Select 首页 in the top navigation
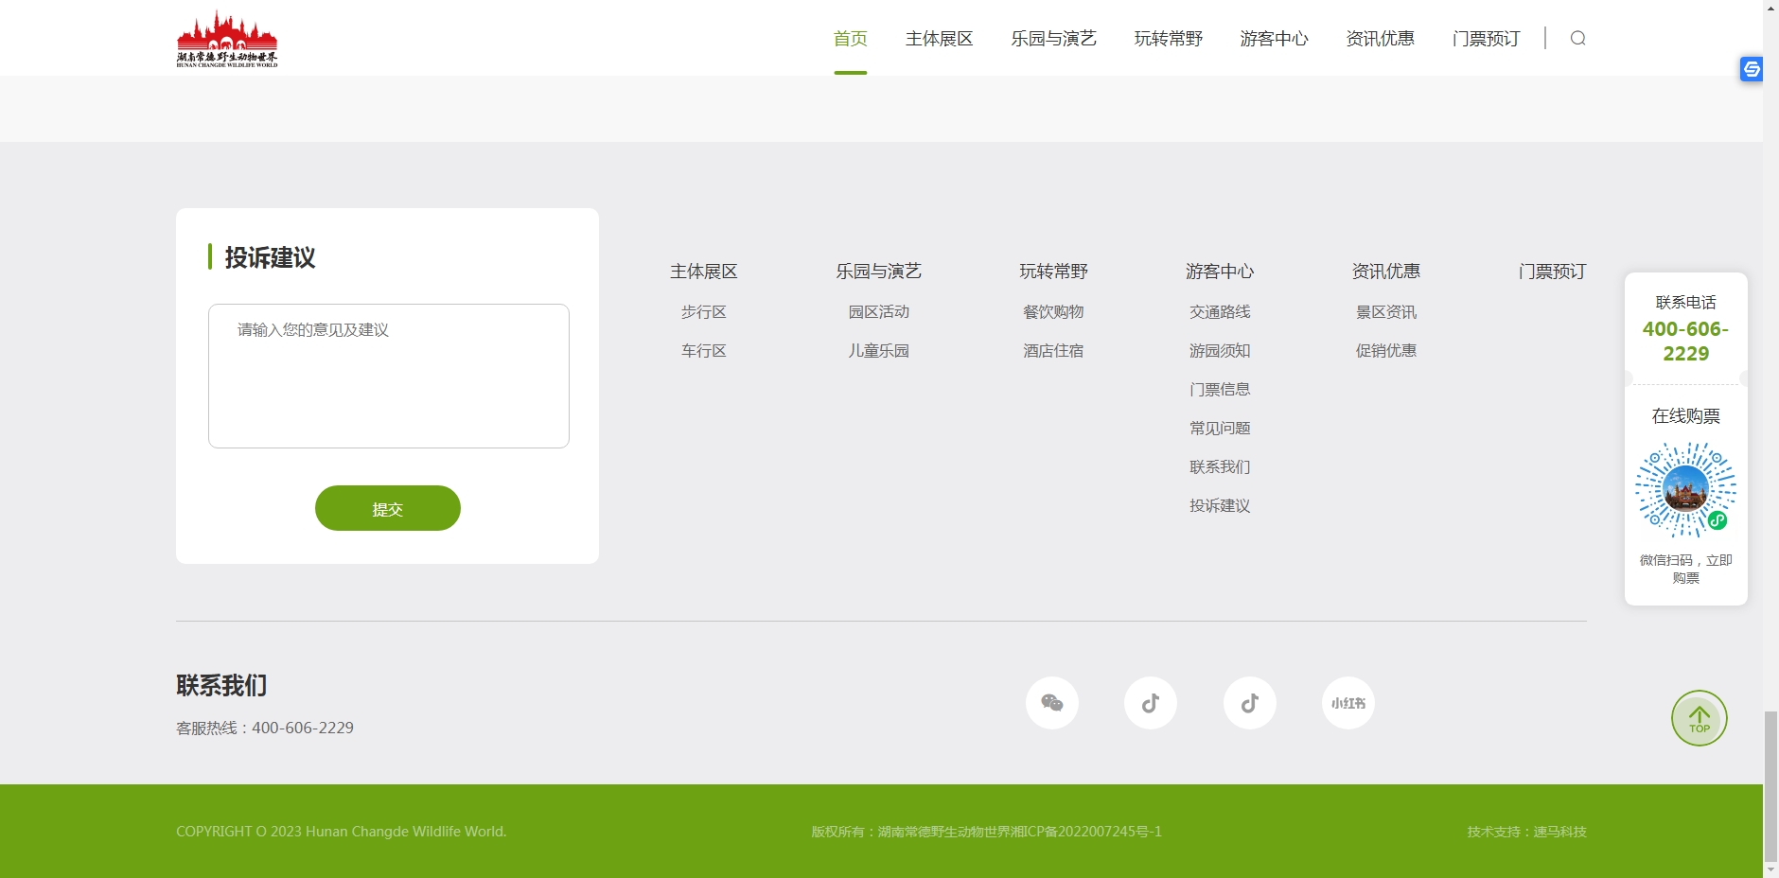 850,39
